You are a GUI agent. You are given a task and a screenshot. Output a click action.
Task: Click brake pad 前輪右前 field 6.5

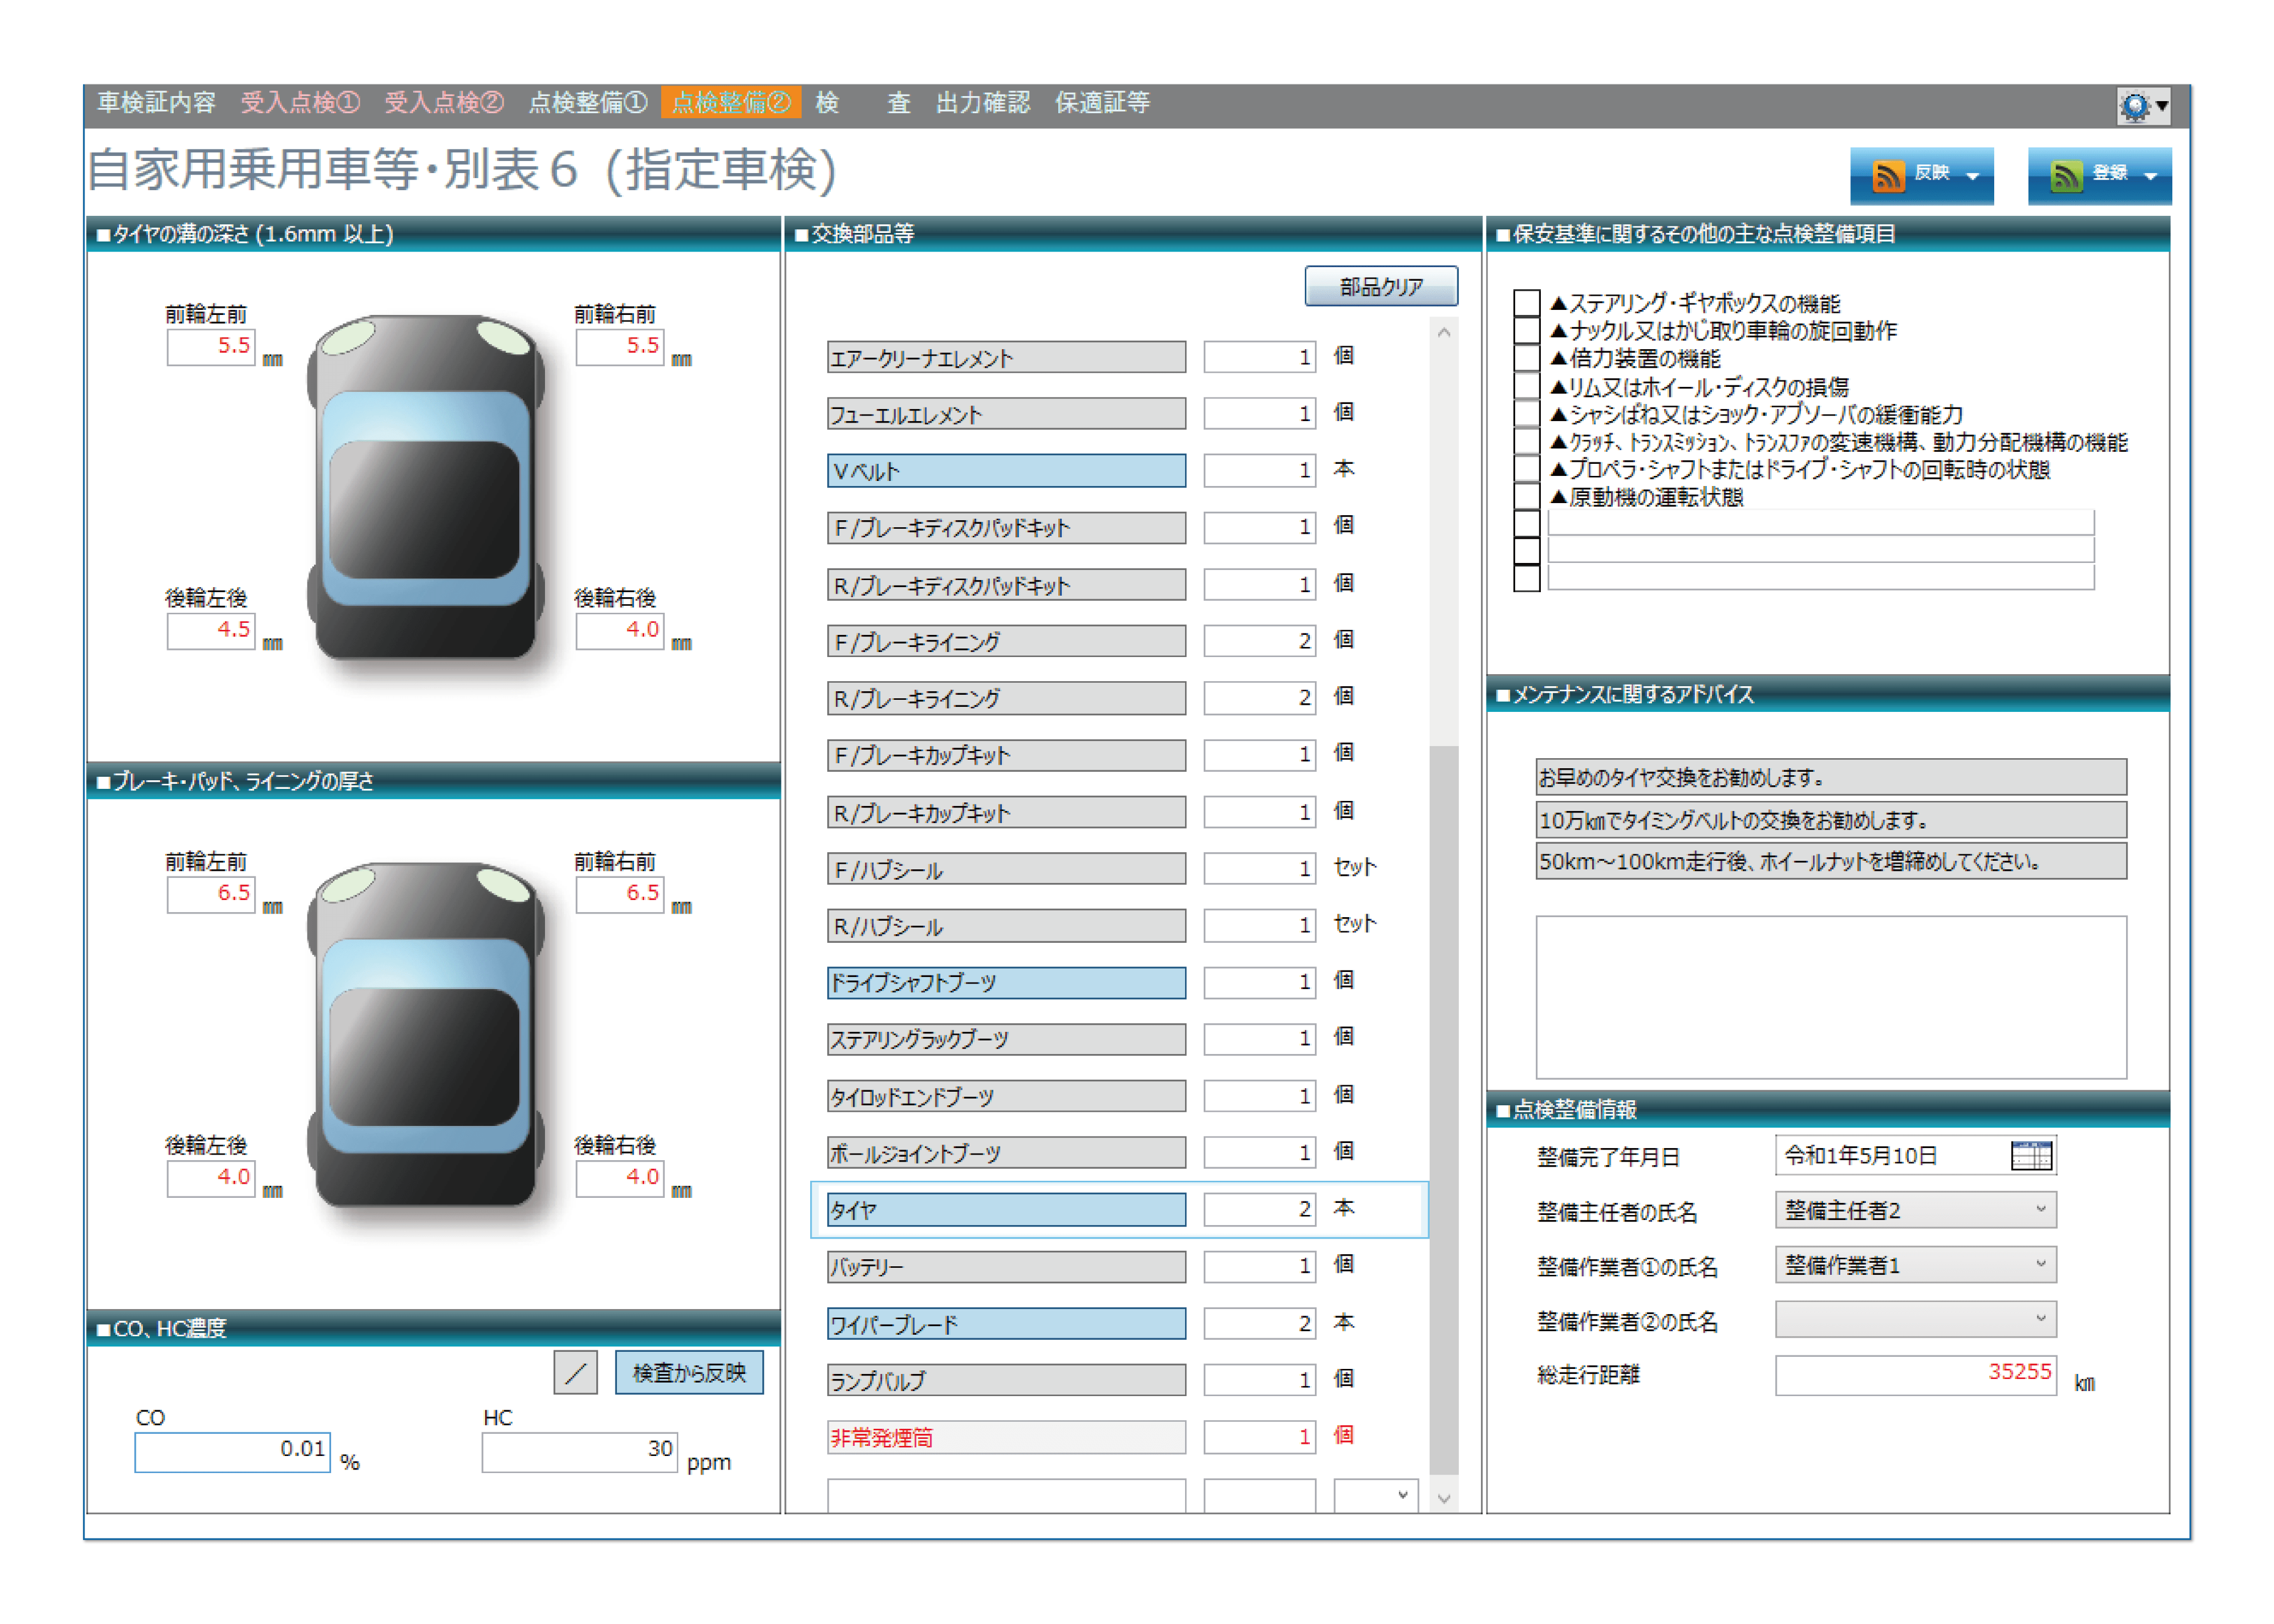coord(619,894)
